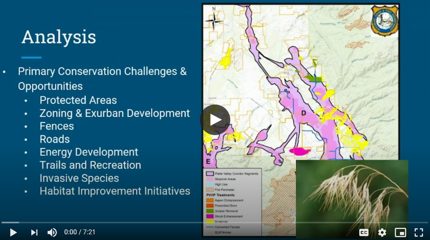Start playback with the play icon
This screenshot has height=240, width=430.
[13, 232]
